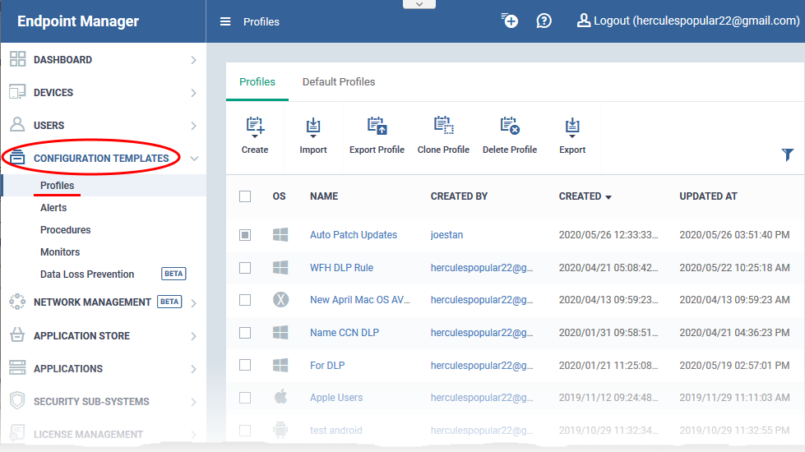Click the '2020/04/13 09:59:23 AM' updated cell
This screenshot has width=805, height=452.
pyautogui.click(x=734, y=300)
